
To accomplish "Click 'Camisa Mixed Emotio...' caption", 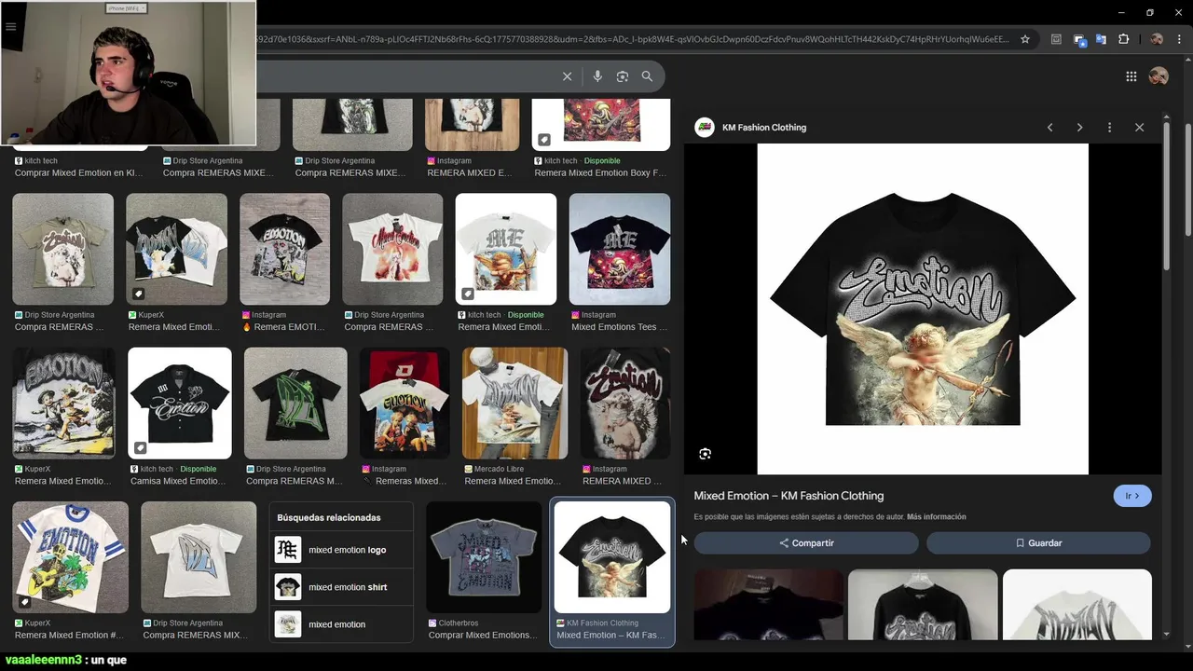I will 178,481.
